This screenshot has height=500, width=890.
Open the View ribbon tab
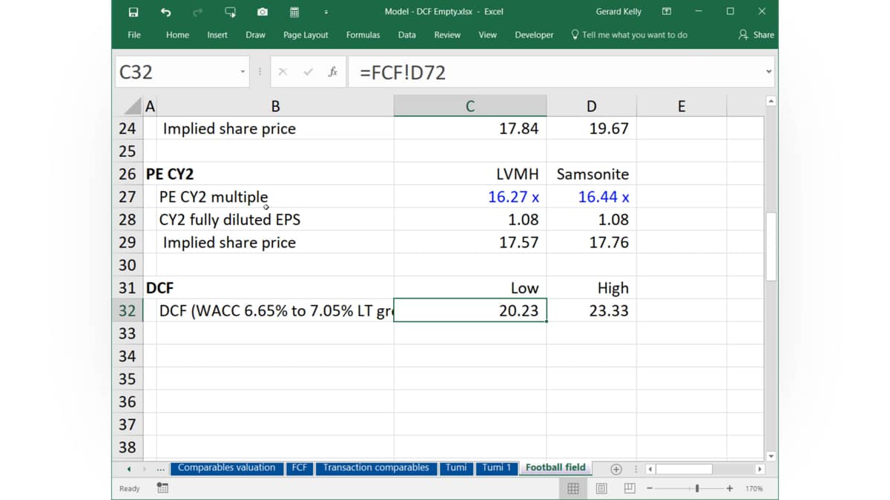click(487, 35)
